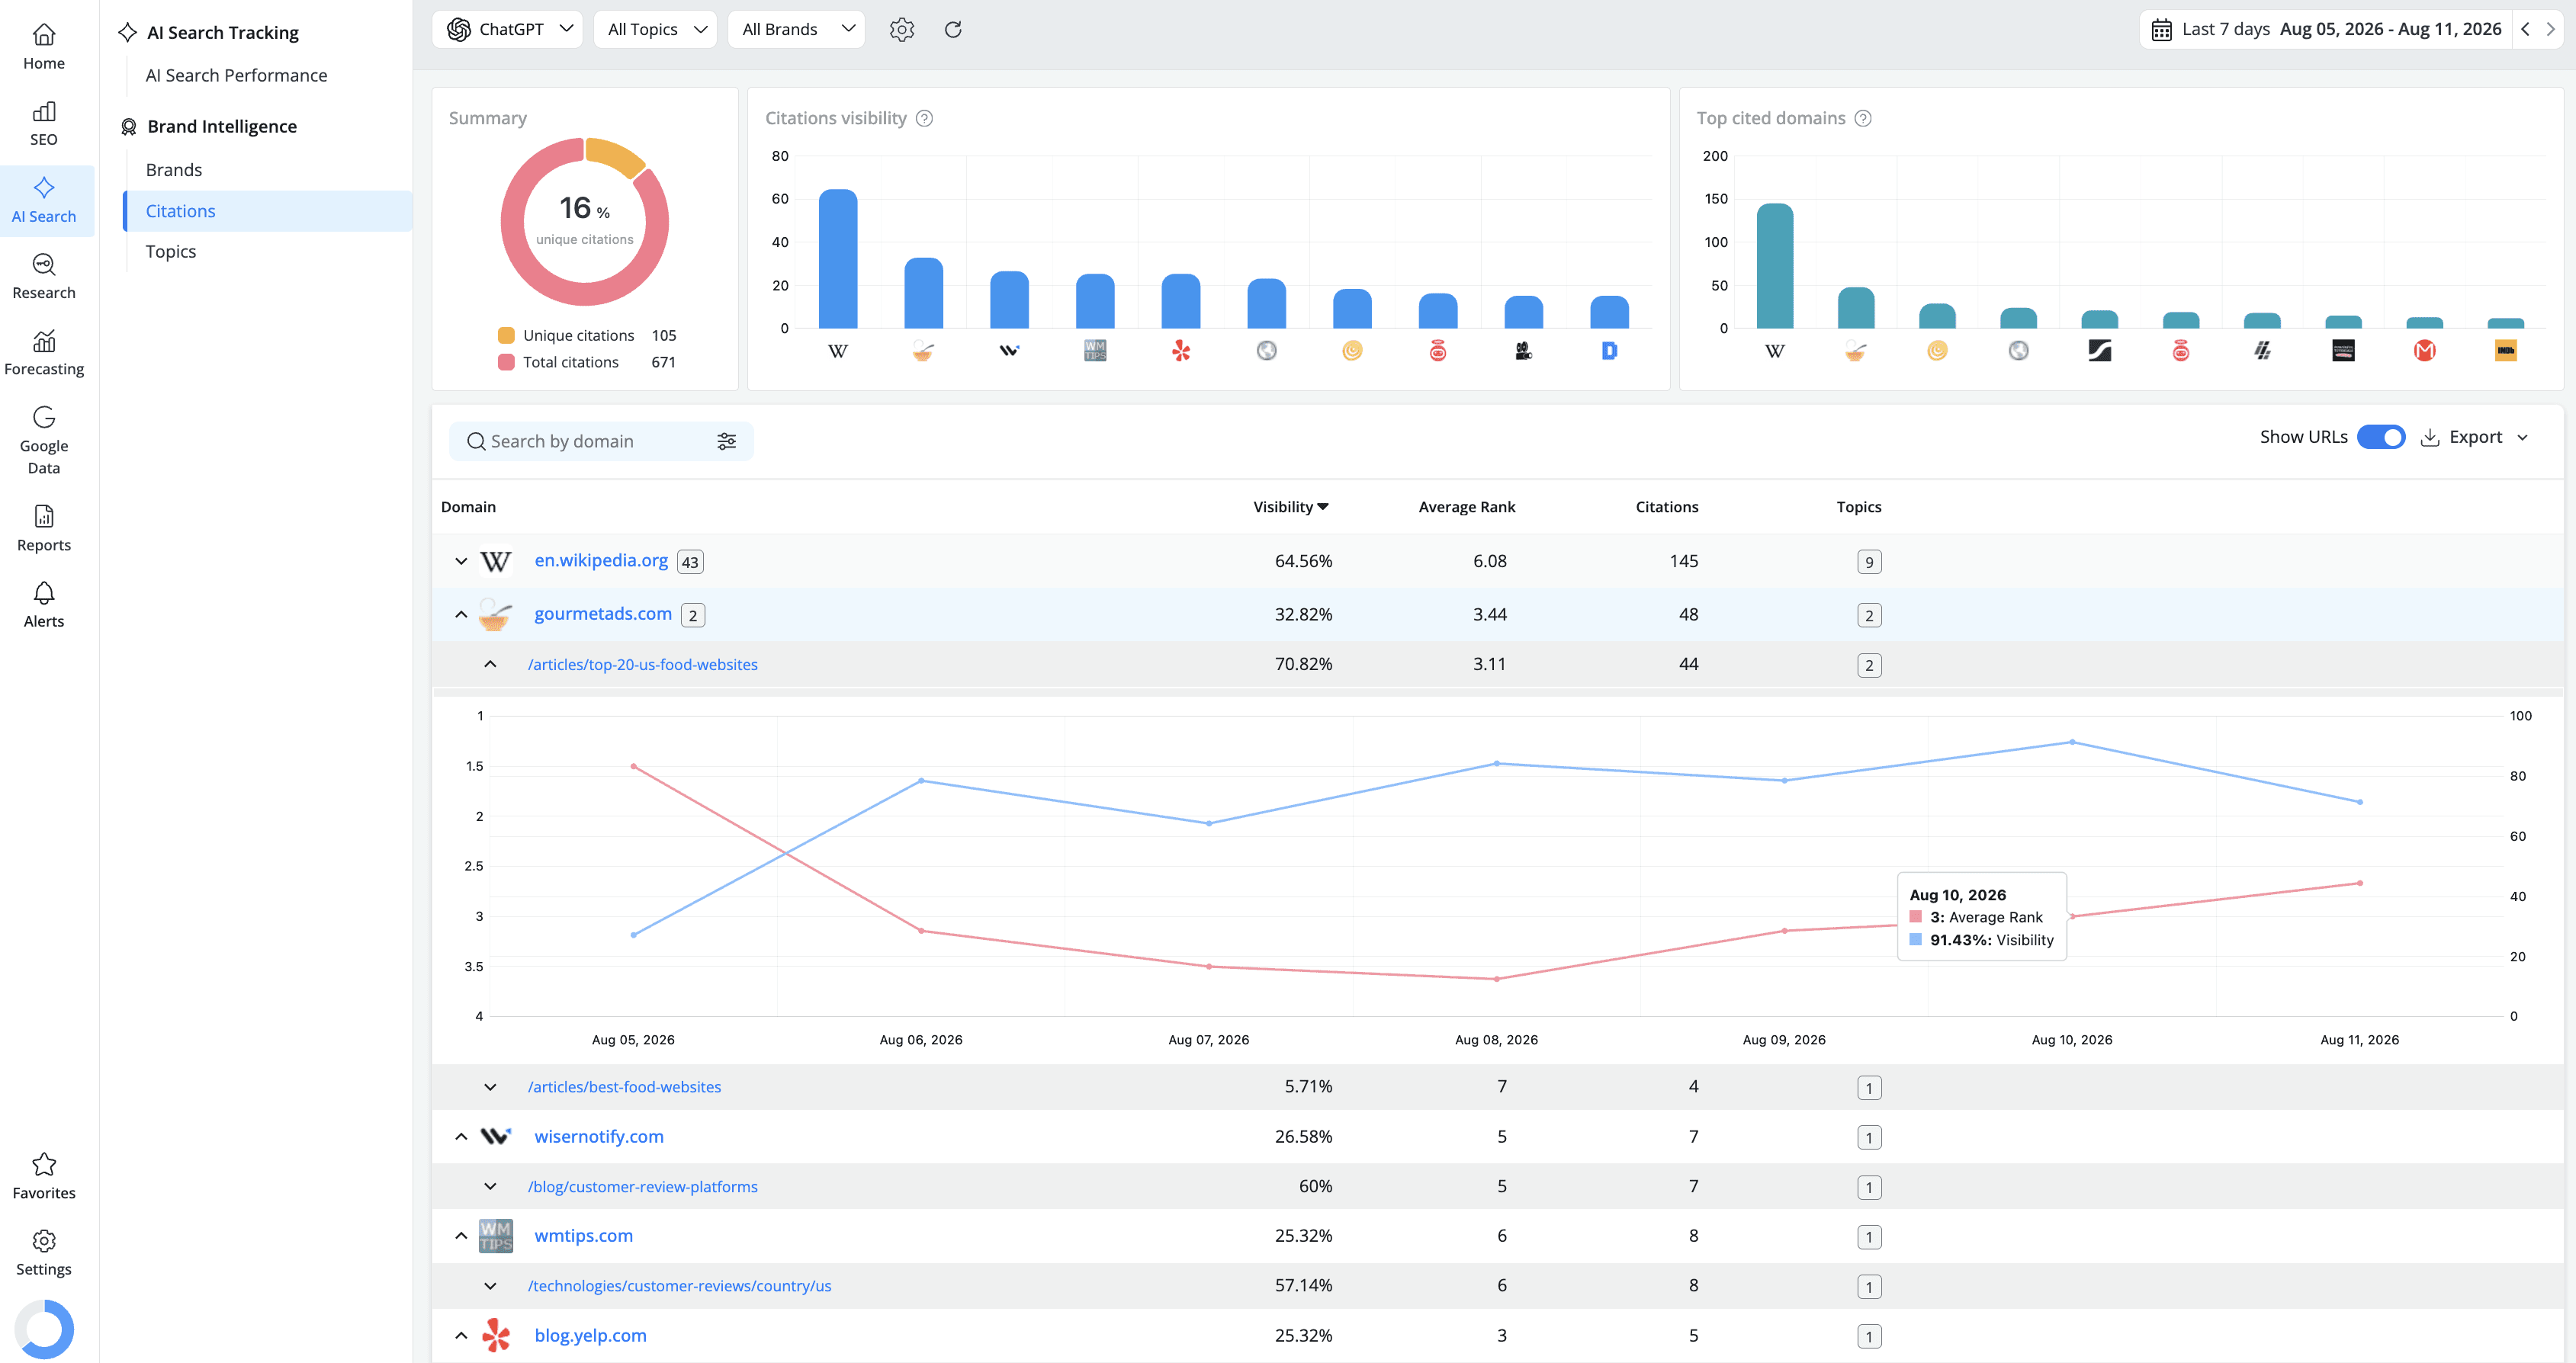
Task: Collapse the gourmetads.com row
Action: point(461,614)
